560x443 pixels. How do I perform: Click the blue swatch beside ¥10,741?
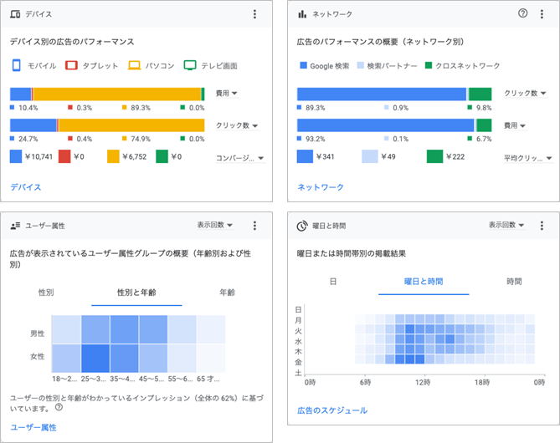16,156
